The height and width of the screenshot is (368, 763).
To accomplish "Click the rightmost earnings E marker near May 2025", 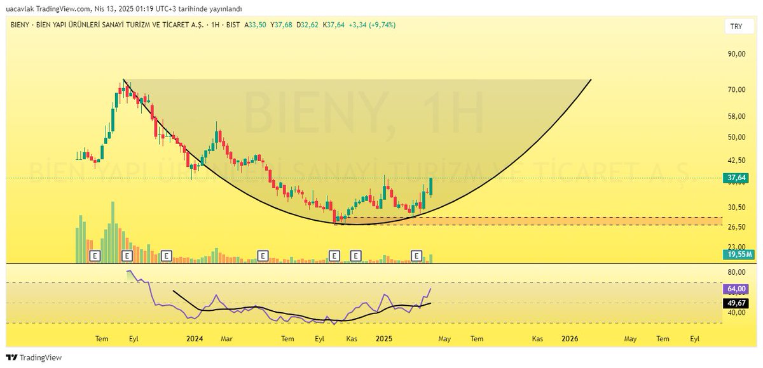I will click(417, 256).
